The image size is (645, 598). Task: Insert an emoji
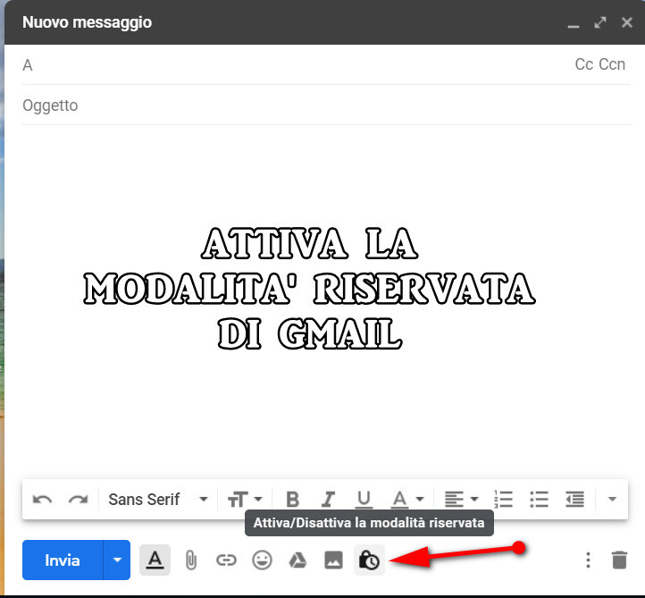262,560
